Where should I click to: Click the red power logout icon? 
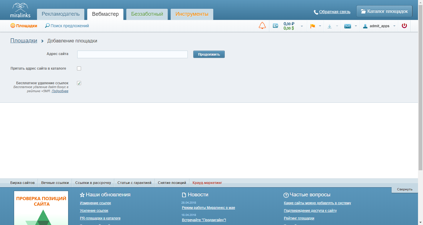(404, 26)
